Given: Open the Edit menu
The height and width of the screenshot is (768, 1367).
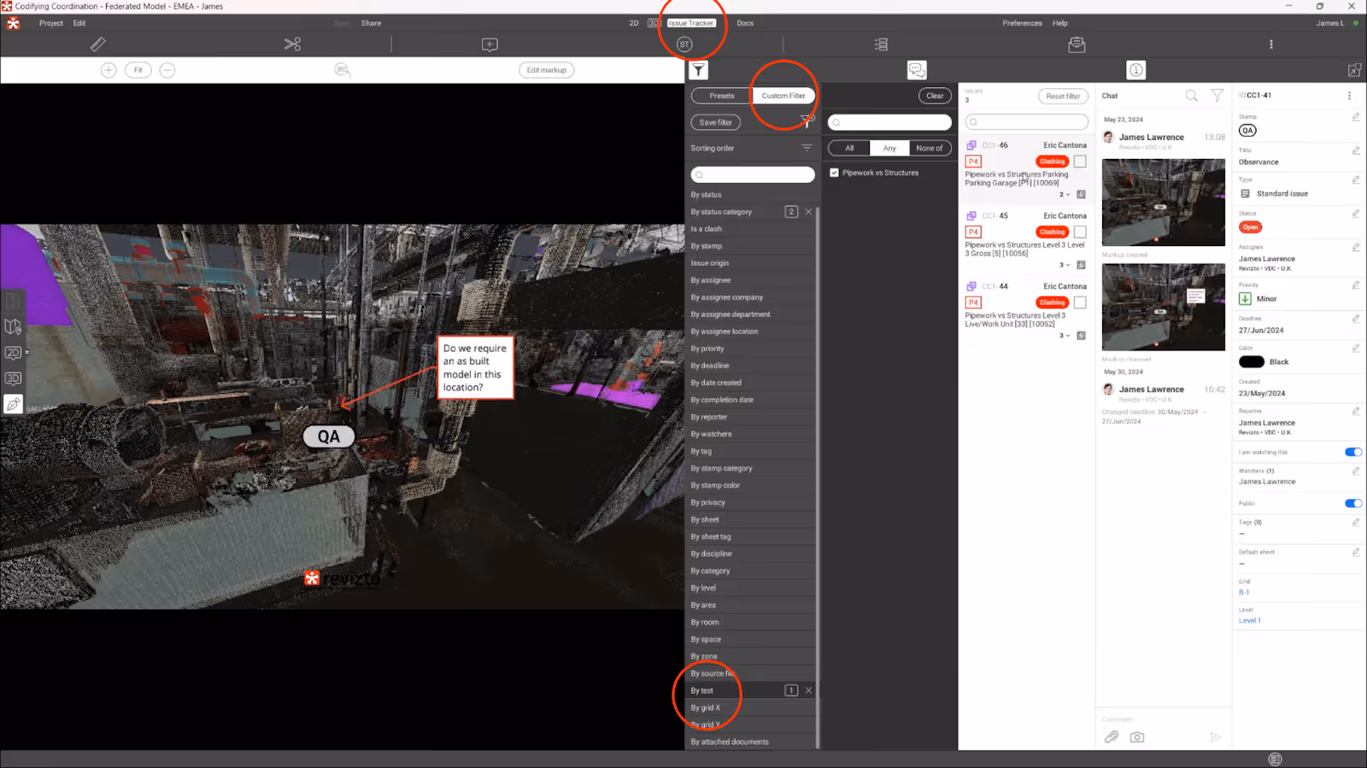Looking at the screenshot, I should [79, 23].
